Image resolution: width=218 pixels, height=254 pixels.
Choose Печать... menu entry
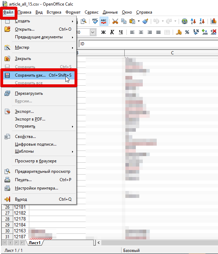click(39, 180)
